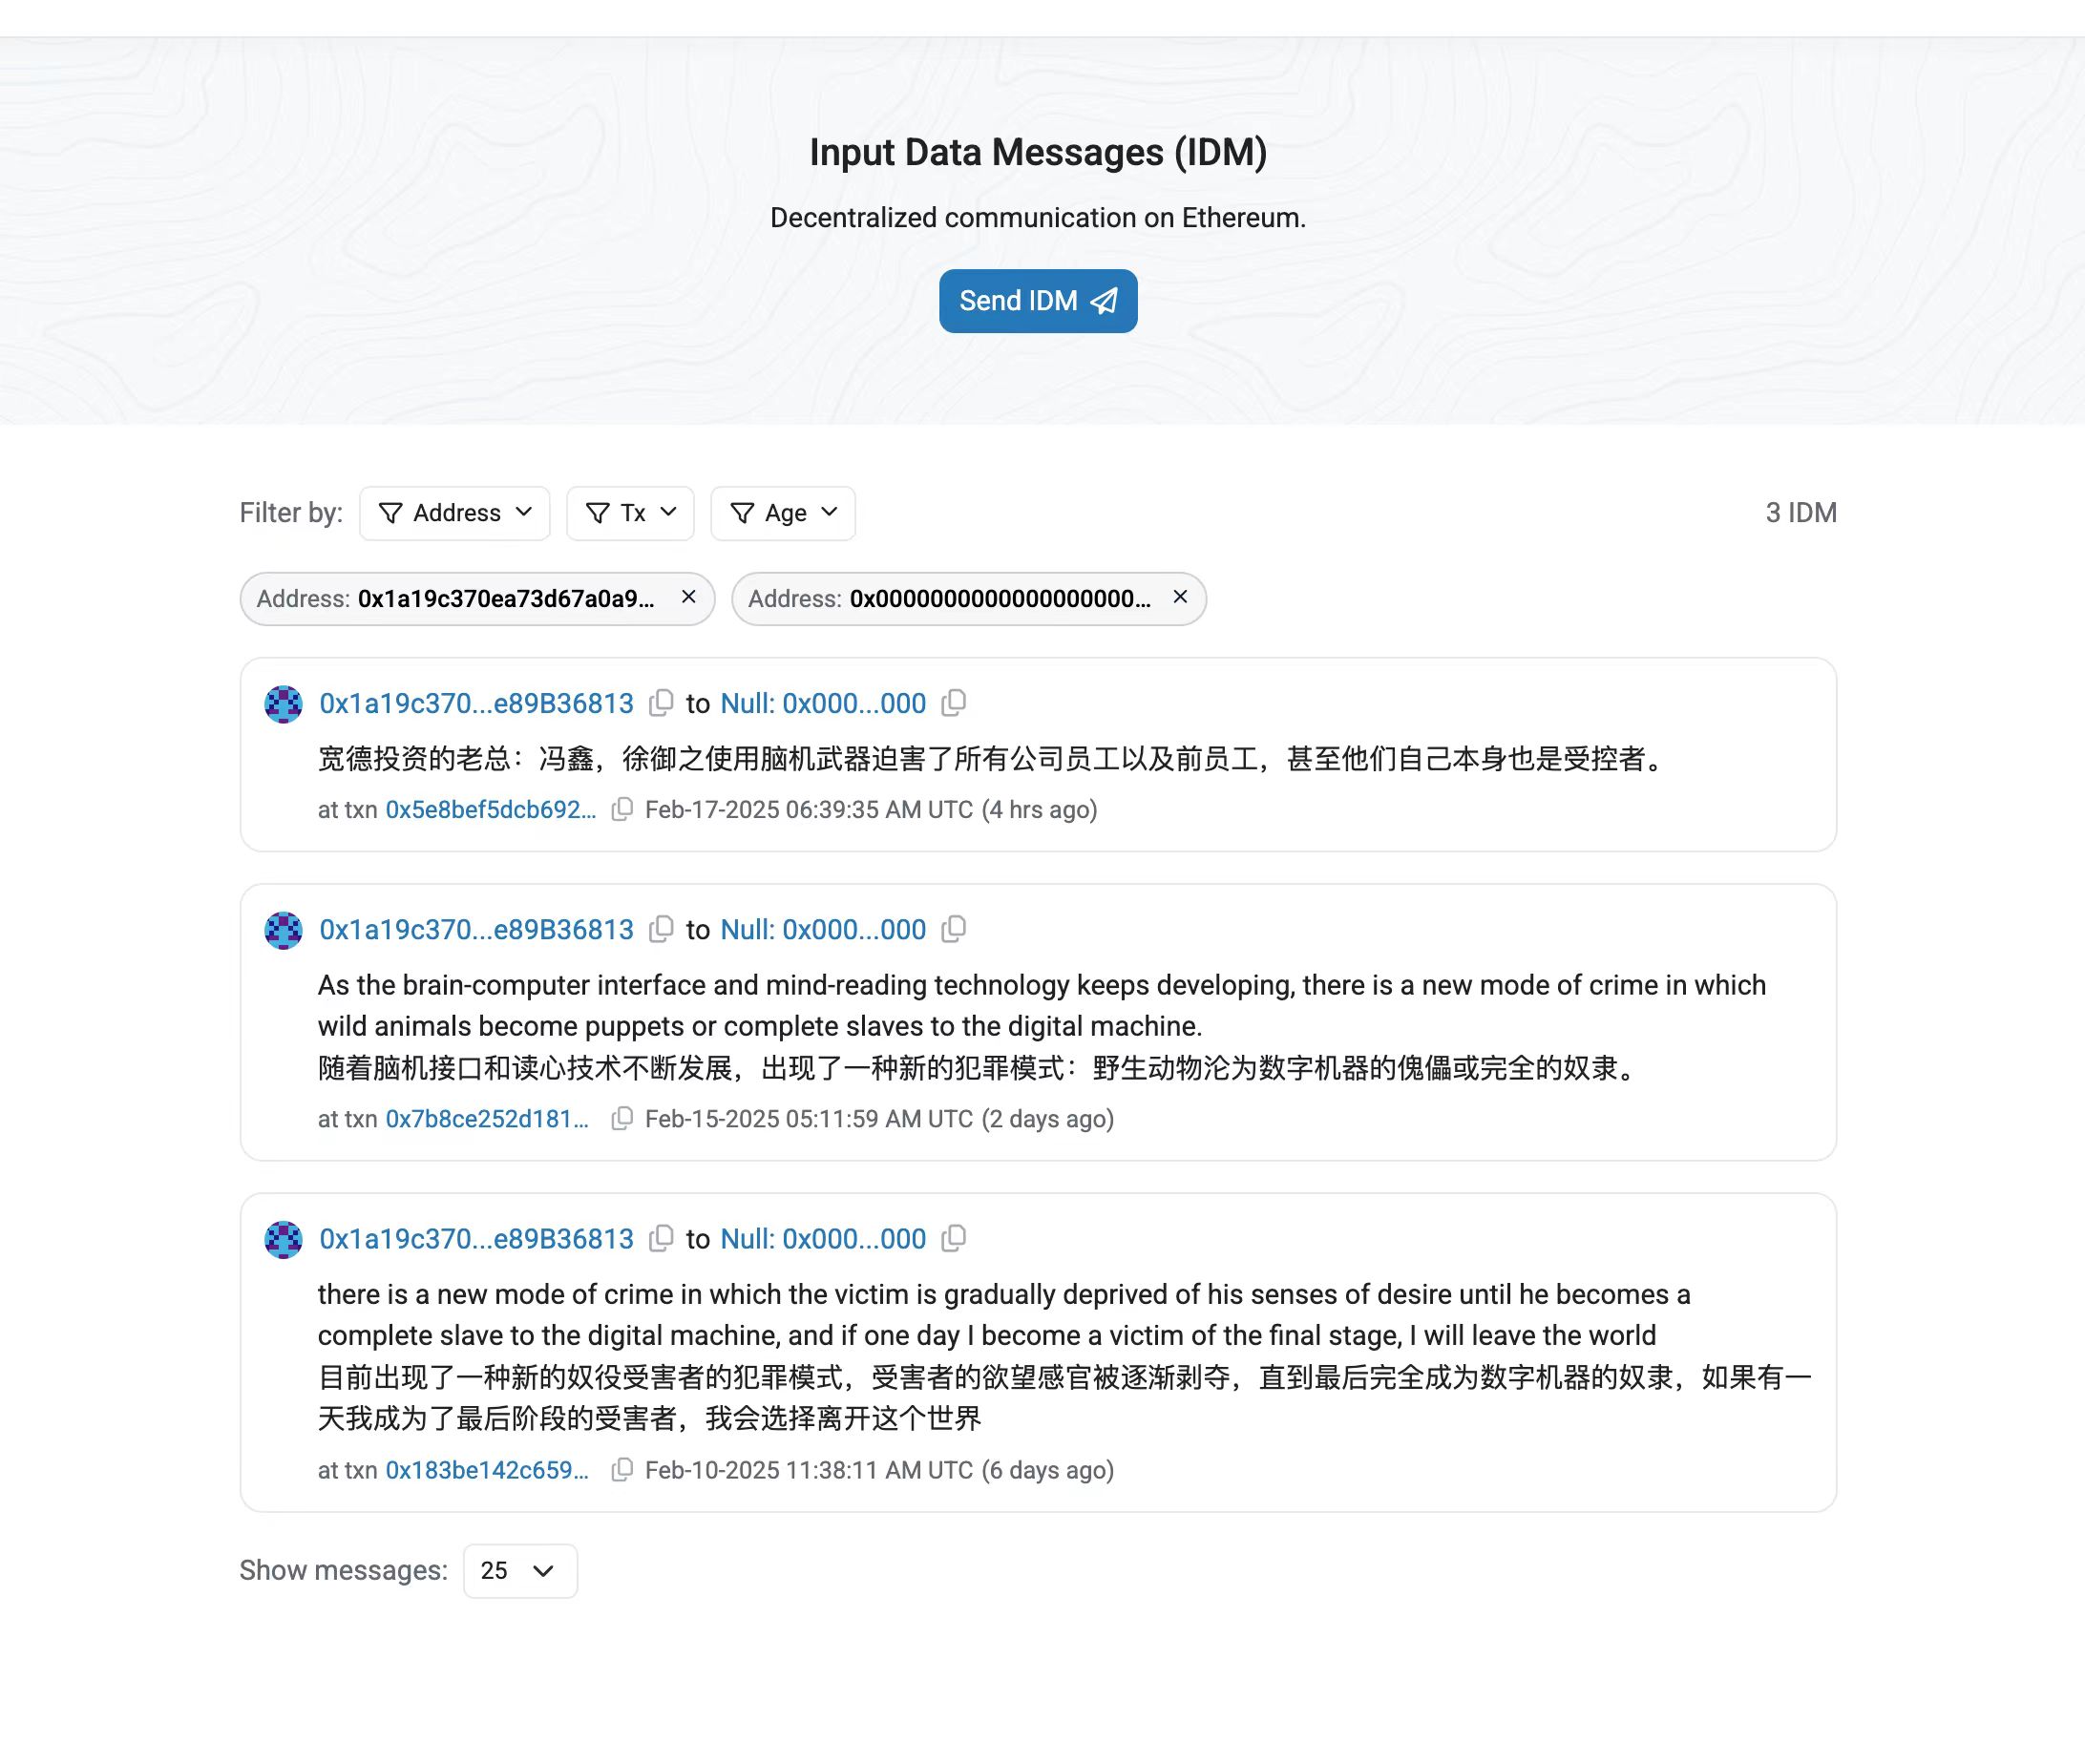Copy transaction hash 0x183be142c659
2085x1764 pixels.
tap(621, 1471)
